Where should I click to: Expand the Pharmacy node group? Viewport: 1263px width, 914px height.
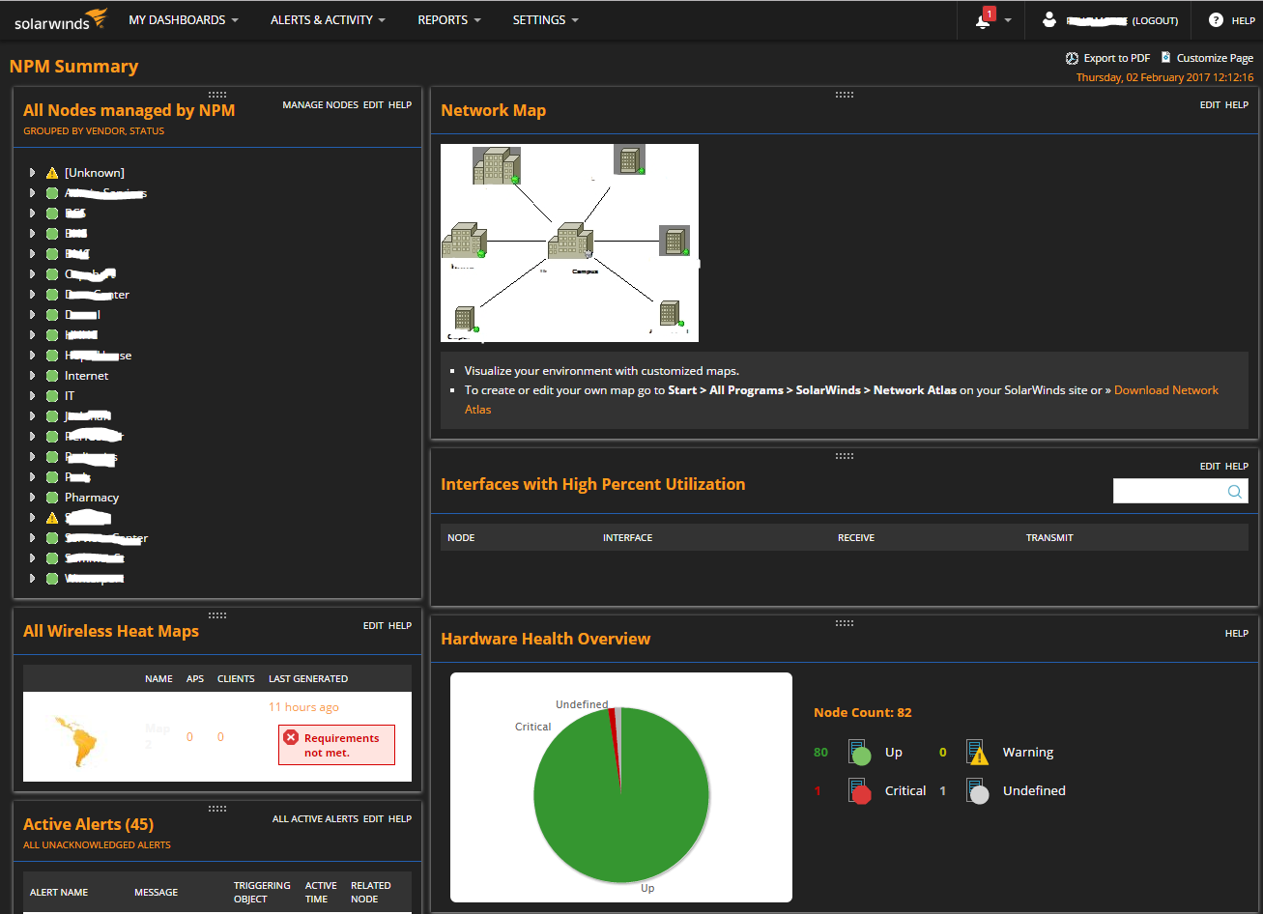[32, 498]
